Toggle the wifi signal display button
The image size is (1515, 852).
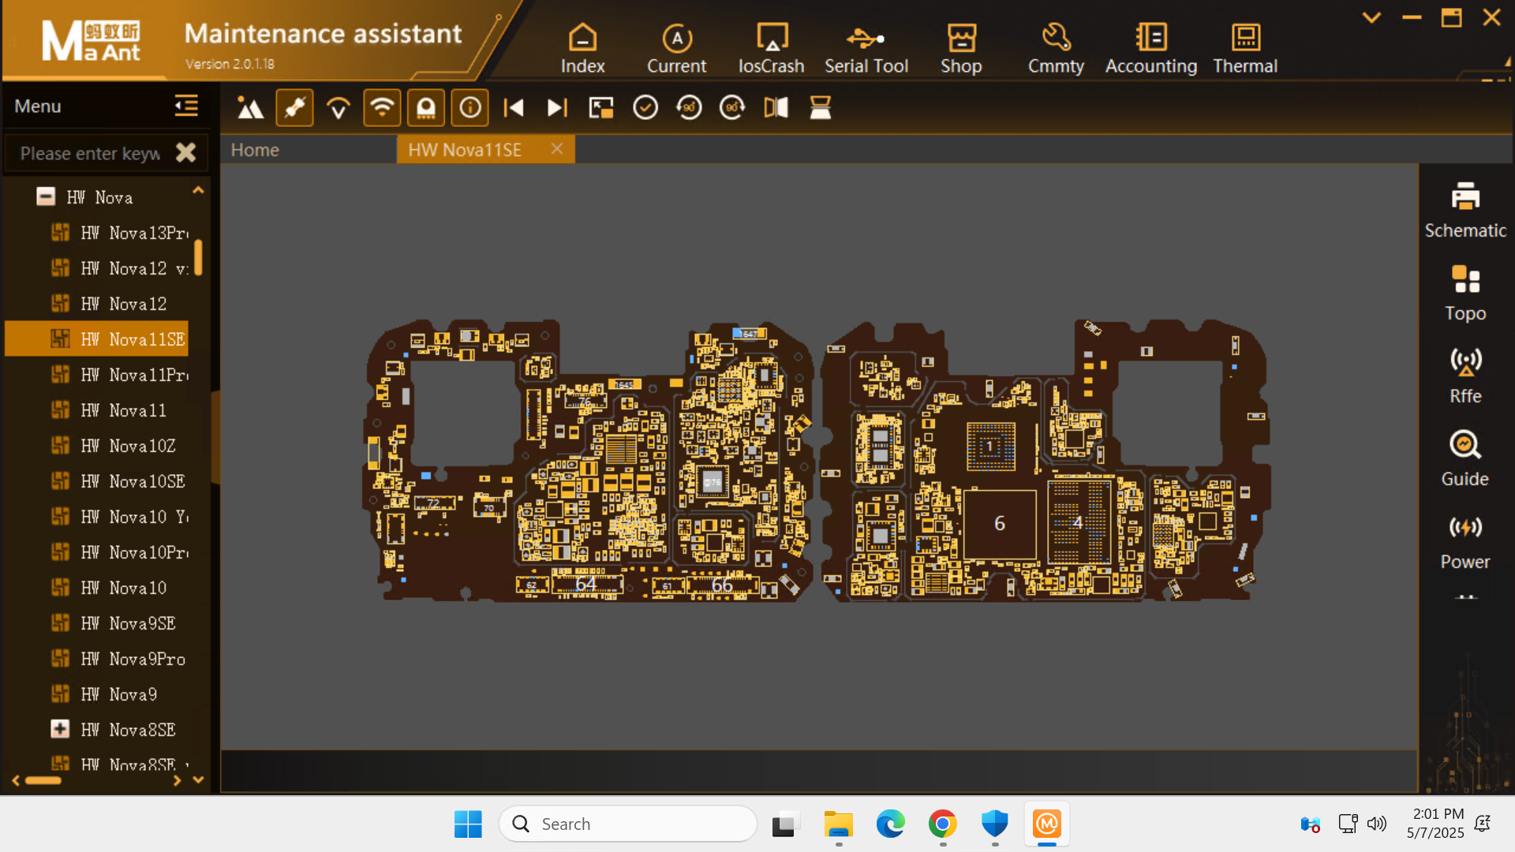382,108
